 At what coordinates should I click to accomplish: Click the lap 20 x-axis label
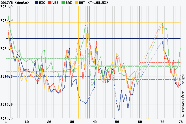(x=49, y=122)
